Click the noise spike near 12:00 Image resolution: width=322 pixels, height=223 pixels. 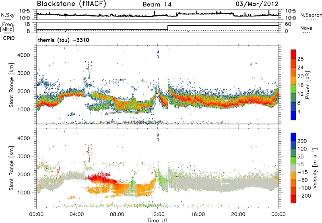coord(155,14)
